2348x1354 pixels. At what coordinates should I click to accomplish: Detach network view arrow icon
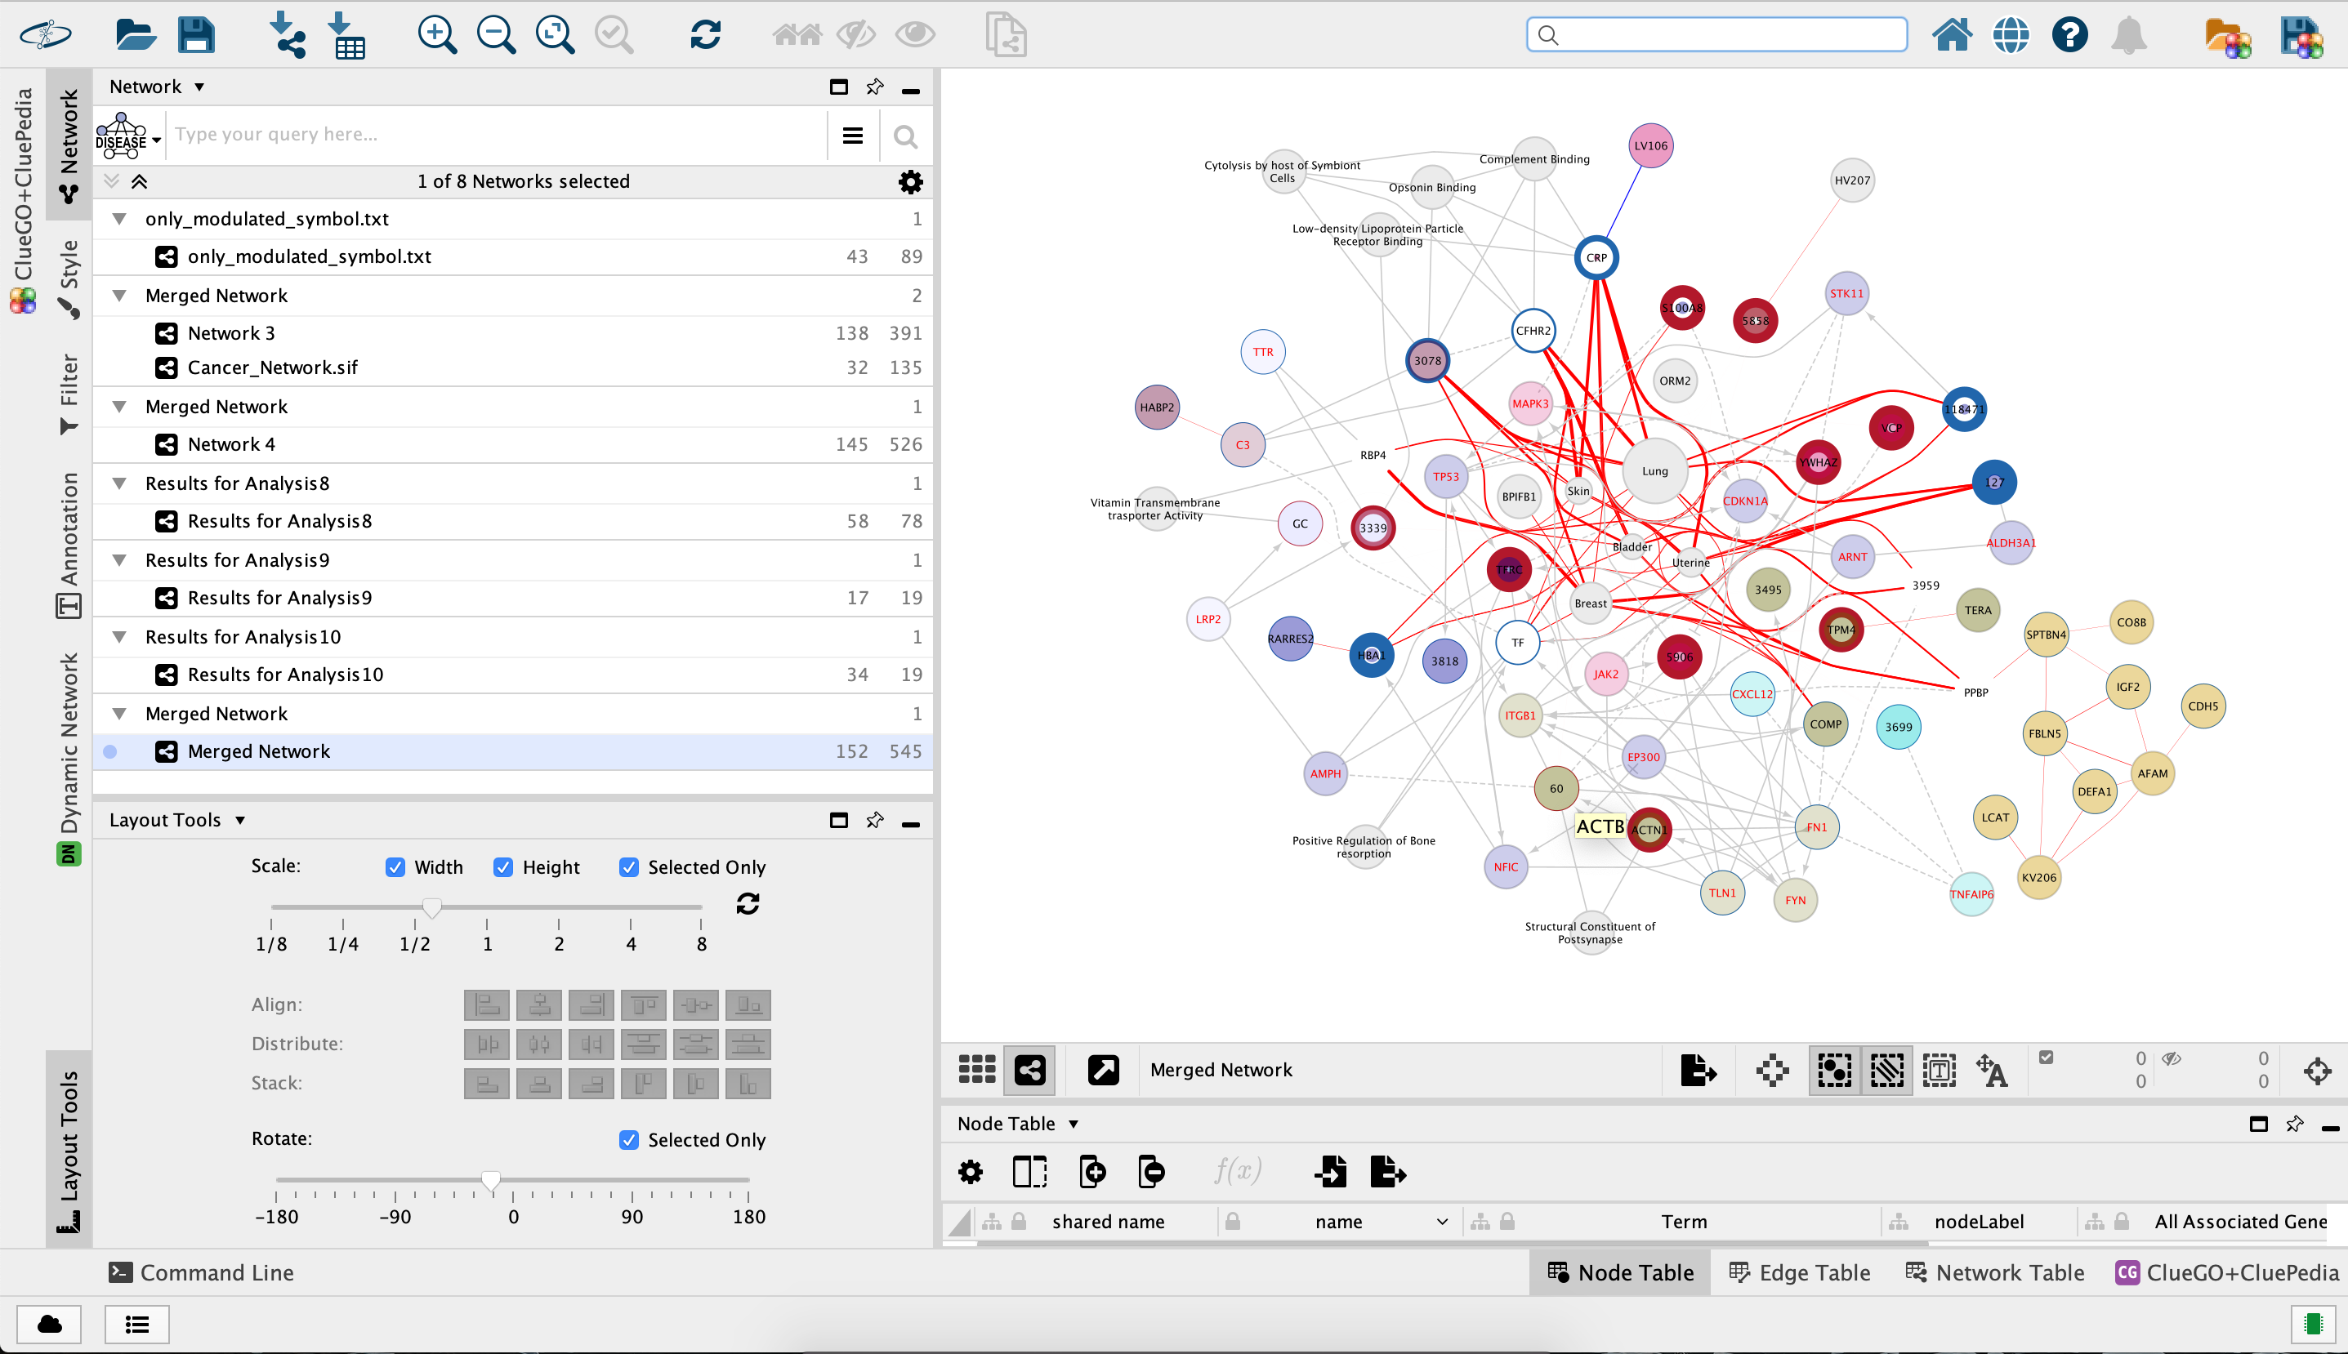click(x=1103, y=1071)
